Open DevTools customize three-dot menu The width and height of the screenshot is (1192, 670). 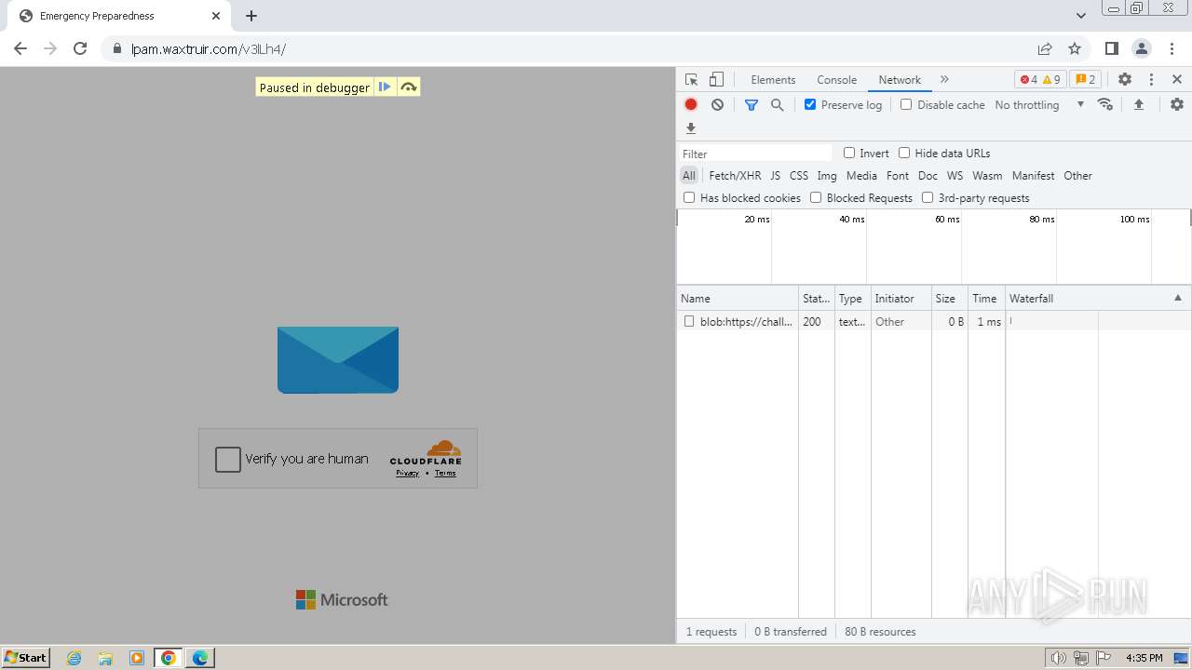(1151, 80)
